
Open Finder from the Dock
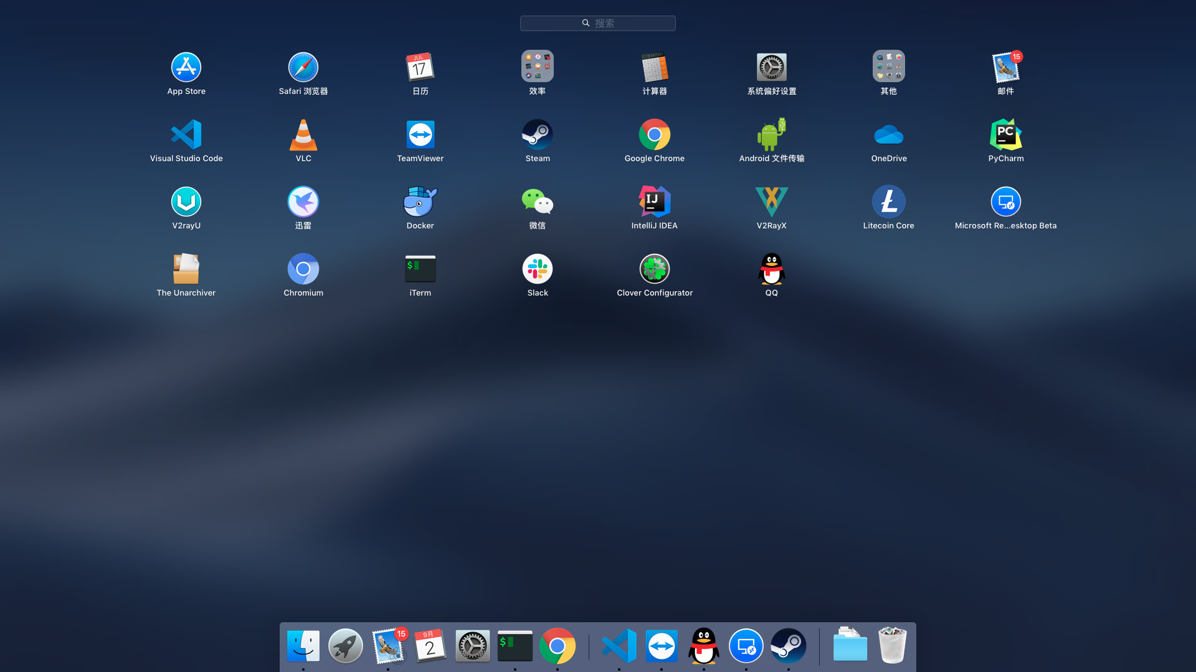[x=303, y=646]
